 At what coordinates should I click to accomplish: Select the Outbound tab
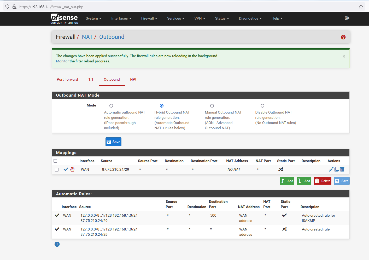click(x=112, y=79)
